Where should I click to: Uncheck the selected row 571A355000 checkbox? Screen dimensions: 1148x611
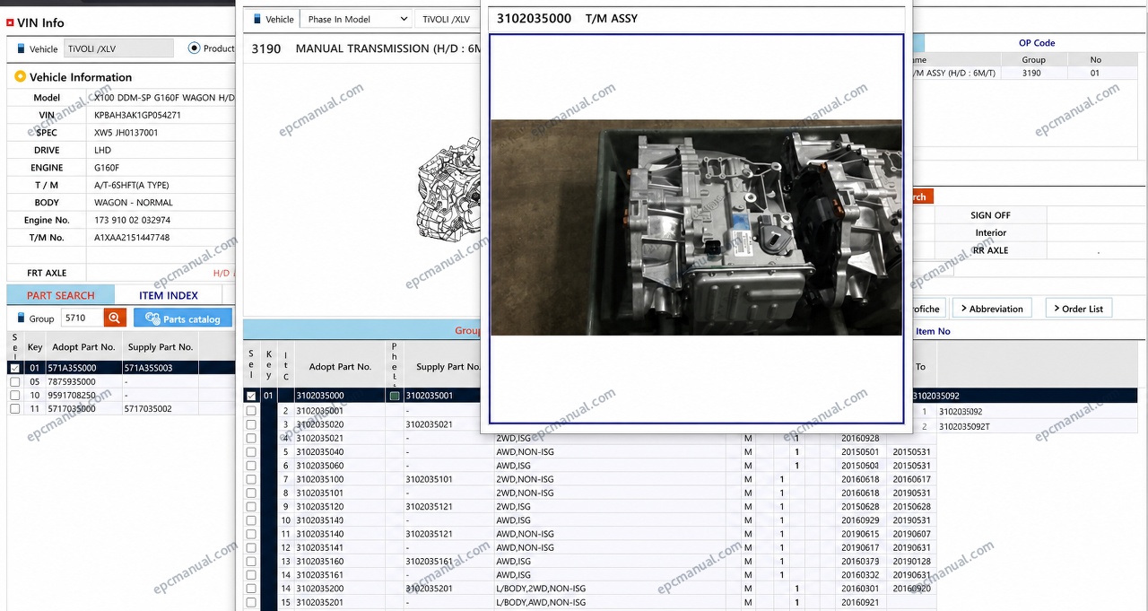click(14, 368)
